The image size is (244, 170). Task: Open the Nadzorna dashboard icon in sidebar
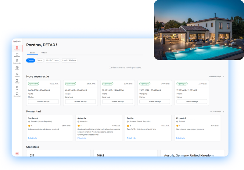(17, 48)
